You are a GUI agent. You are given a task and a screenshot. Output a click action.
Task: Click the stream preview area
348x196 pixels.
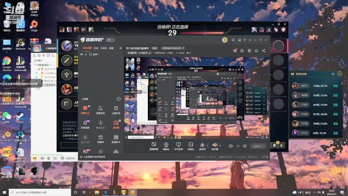tap(197, 98)
